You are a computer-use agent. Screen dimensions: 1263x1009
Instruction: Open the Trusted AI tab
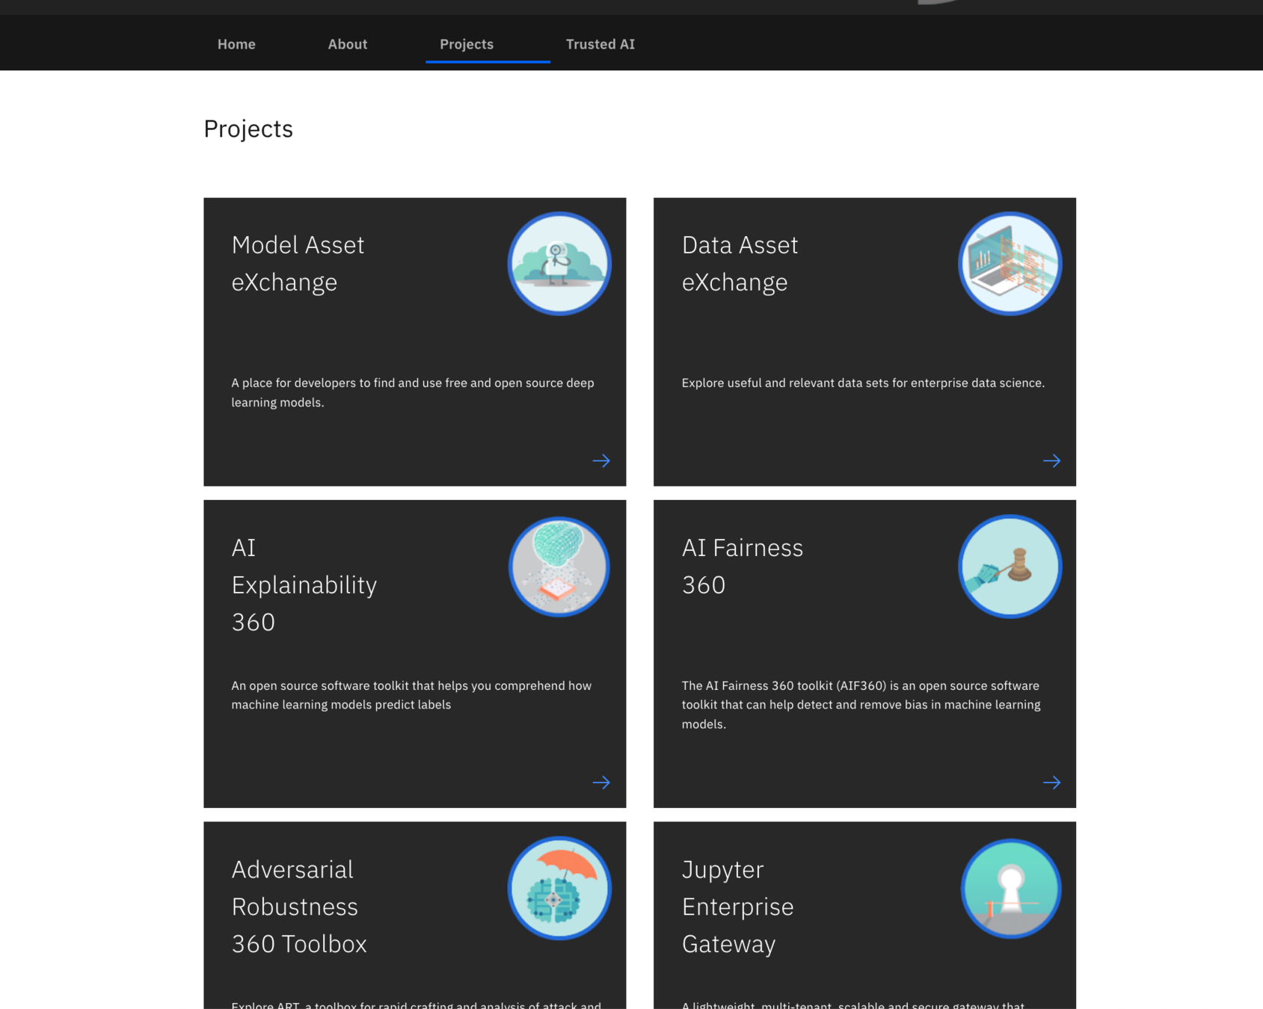coord(600,44)
